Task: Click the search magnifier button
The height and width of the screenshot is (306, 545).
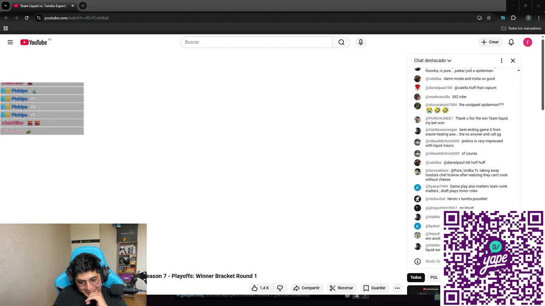Action: coord(341,42)
